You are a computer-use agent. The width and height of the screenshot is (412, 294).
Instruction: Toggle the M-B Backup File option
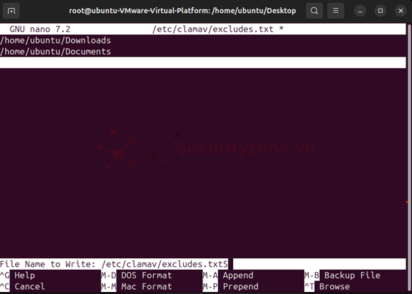343,275
